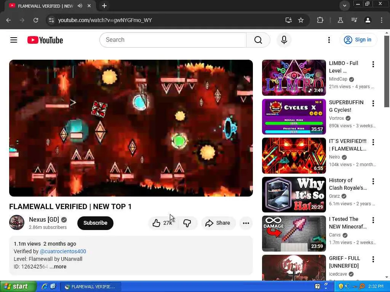Viewport: 390px width, 292px height.
Task: Focus the YouTube Search field
Action: [173, 40]
